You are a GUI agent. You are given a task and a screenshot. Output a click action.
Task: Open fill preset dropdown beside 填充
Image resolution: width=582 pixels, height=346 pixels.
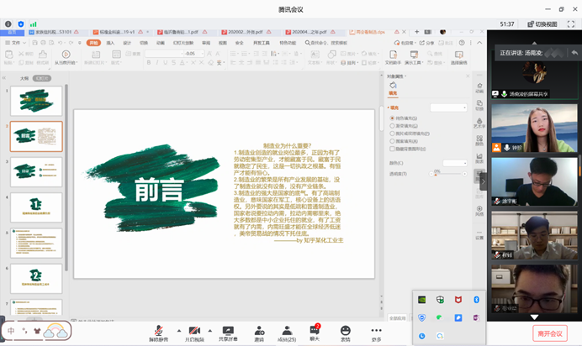pos(448,107)
